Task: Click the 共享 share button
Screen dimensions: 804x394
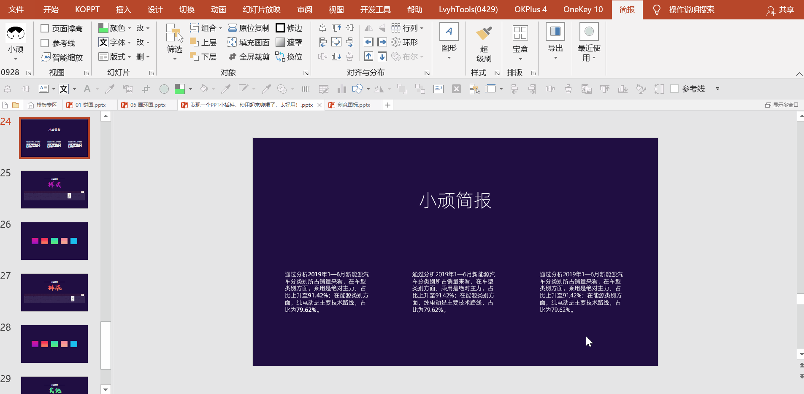Action: coord(780,10)
